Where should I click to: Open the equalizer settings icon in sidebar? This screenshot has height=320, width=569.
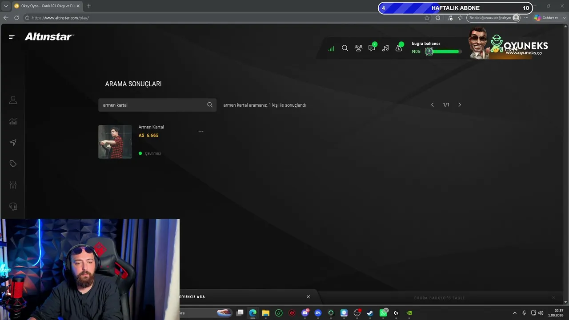[13, 185]
